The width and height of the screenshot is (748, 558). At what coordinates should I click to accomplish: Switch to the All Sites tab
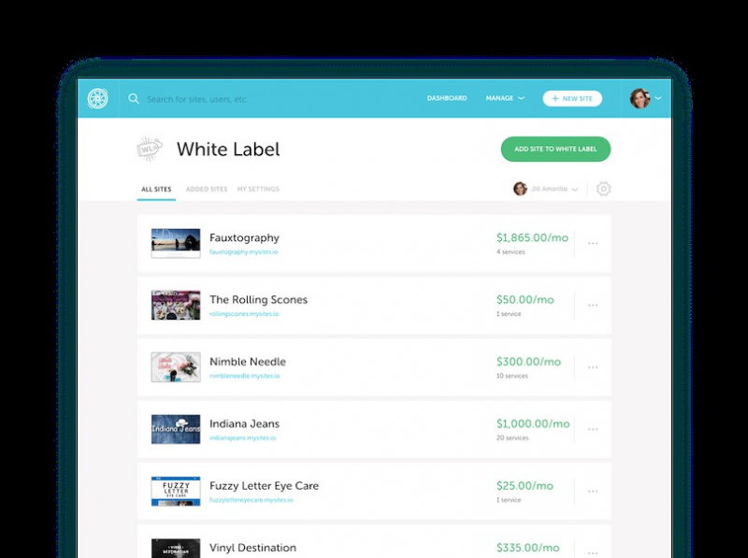156,190
